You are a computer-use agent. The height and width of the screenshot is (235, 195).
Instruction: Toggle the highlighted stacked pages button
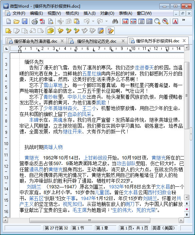51,31
